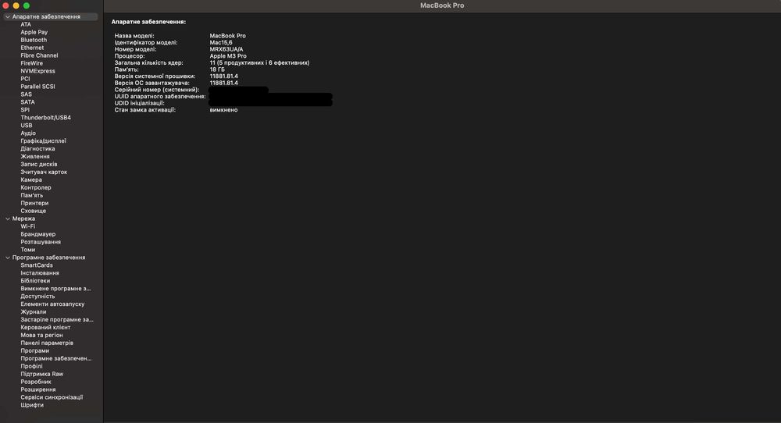781x423 pixels.
Task: Select Підтримка Raw item
Action: [x=42, y=375]
